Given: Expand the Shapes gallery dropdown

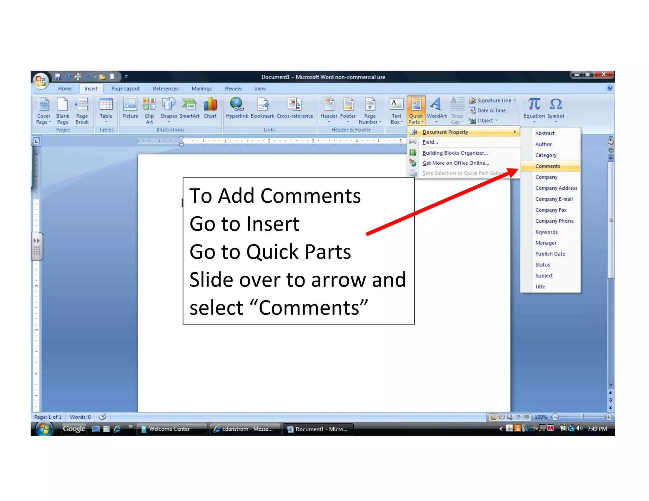Looking at the screenshot, I should [x=169, y=122].
